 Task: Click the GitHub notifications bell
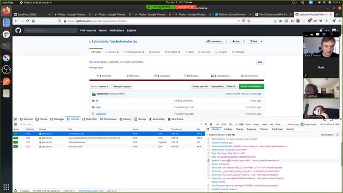320,30
